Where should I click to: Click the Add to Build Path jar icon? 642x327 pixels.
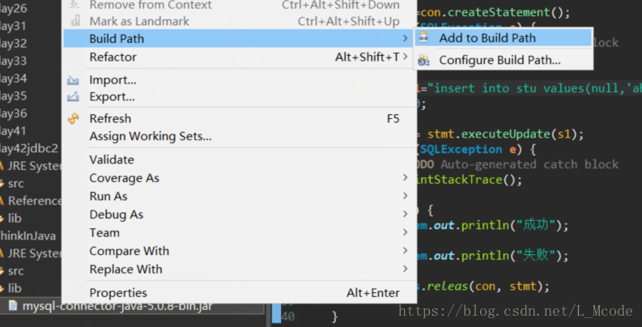click(x=423, y=38)
